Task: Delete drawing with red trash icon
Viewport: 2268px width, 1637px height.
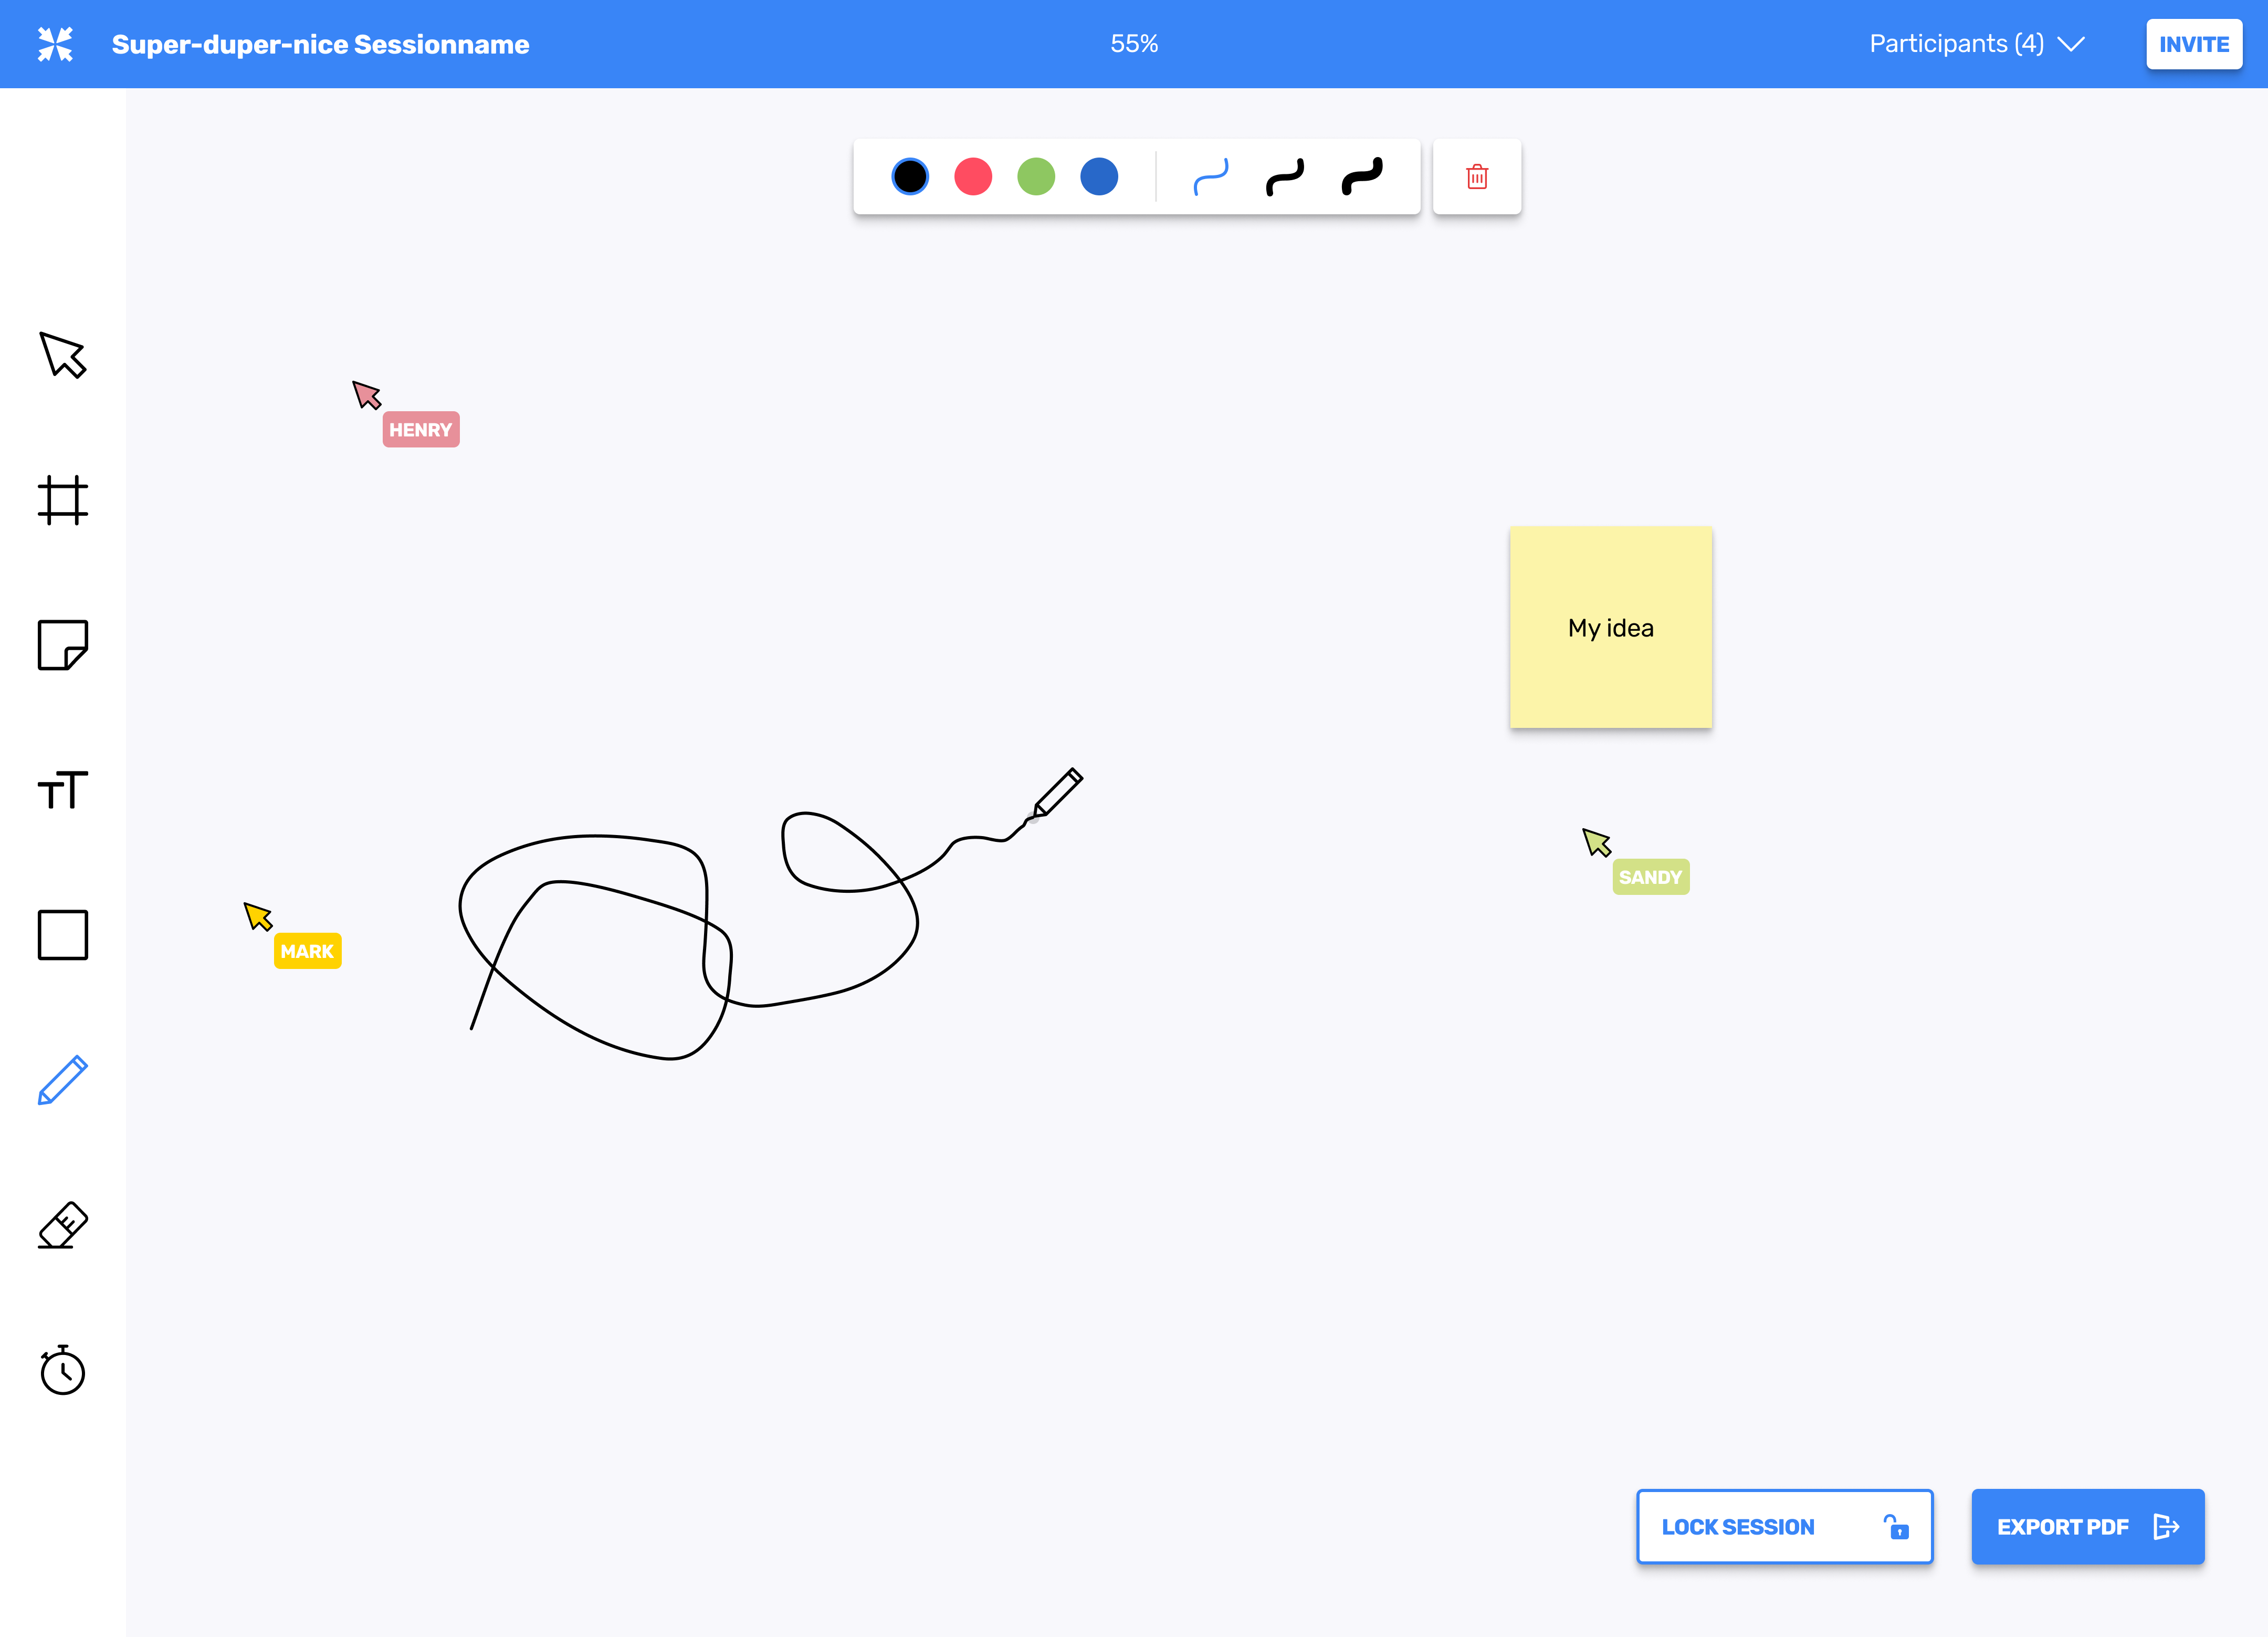Action: [1477, 177]
